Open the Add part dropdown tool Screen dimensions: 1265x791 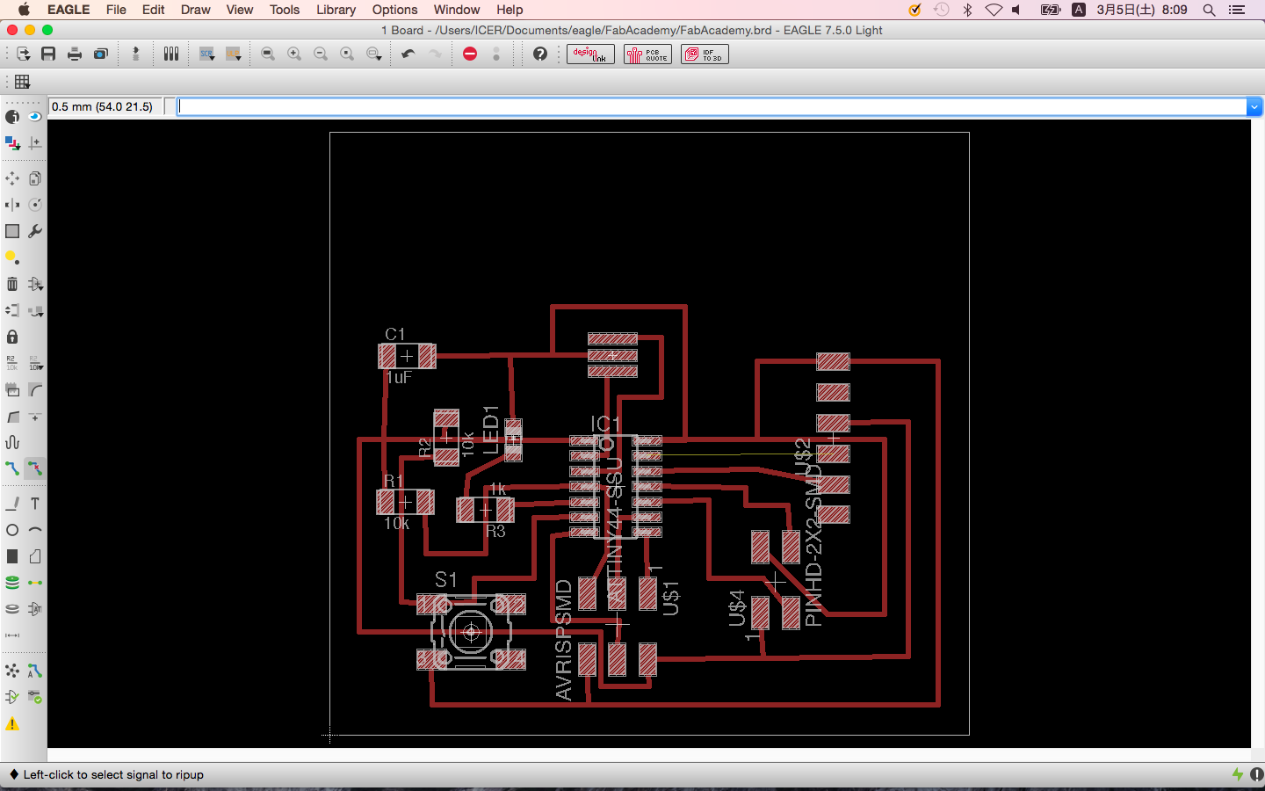tap(35, 284)
